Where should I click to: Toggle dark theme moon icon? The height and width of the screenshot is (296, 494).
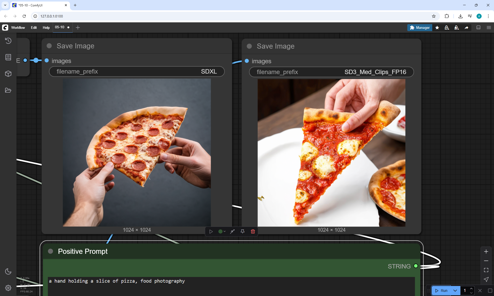(x=8, y=271)
